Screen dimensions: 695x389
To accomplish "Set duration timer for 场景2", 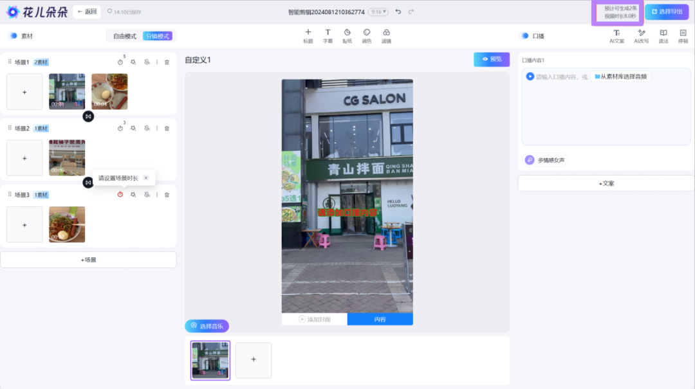I will 120,129.
